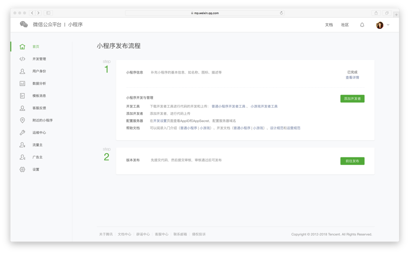Click the mp.weixin.qq.com address bar
Screen dimensions: 409x253
pyautogui.click(x=205, y=13)
